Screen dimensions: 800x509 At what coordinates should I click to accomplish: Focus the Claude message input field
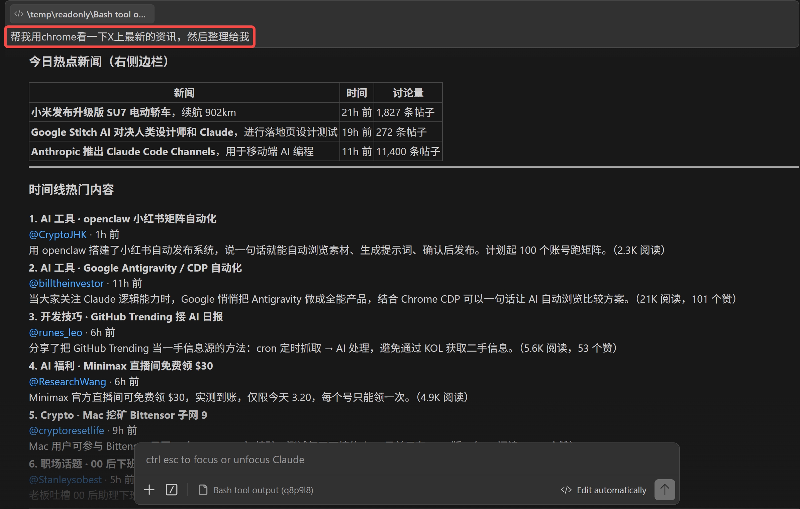pyautogui.click(x=407, y=460)
